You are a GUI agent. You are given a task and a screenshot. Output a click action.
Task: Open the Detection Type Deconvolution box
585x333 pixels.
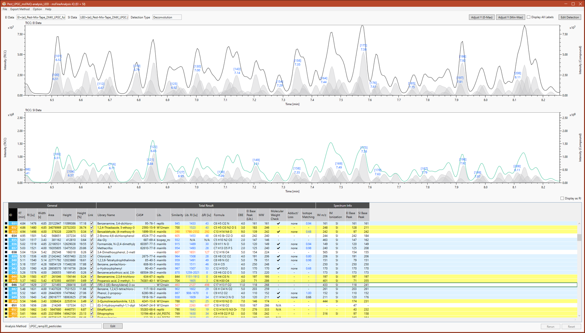[167, 17]
